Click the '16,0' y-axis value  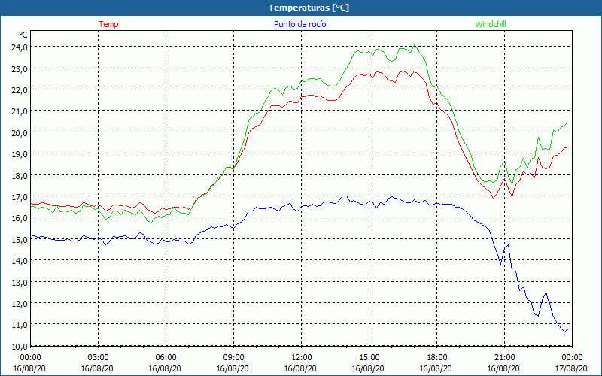20,218
